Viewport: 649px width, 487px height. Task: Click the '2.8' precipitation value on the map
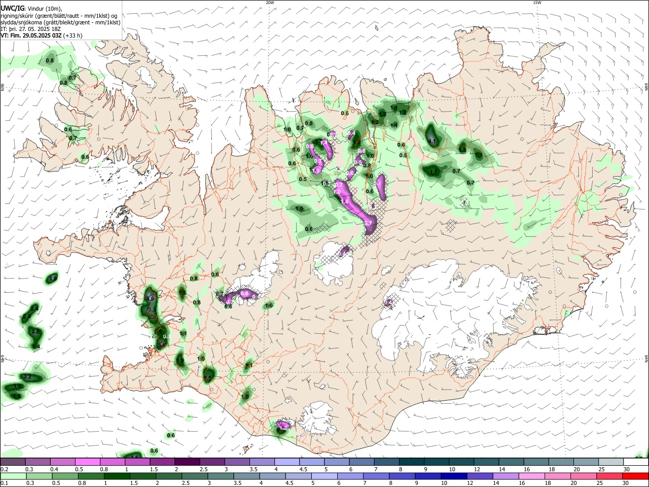[35, 331]
